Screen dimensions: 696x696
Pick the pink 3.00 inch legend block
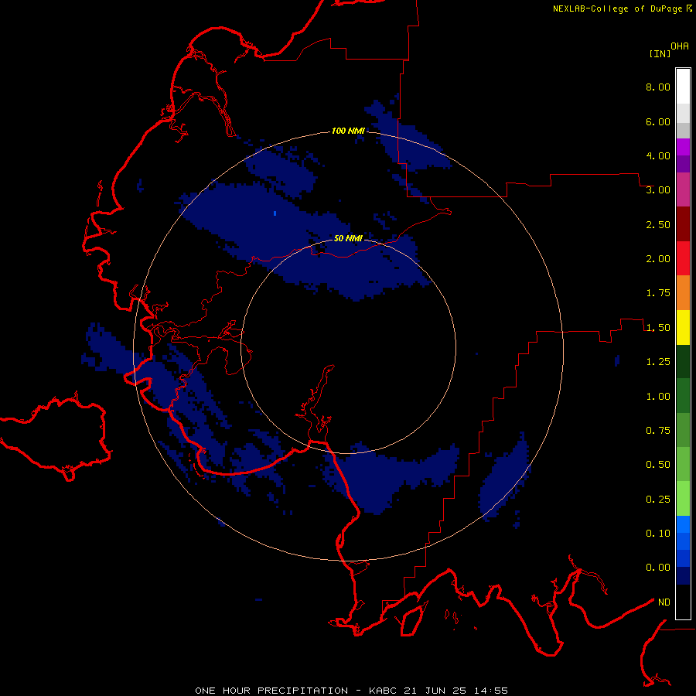pyautogui.click(x=683, y=189)
